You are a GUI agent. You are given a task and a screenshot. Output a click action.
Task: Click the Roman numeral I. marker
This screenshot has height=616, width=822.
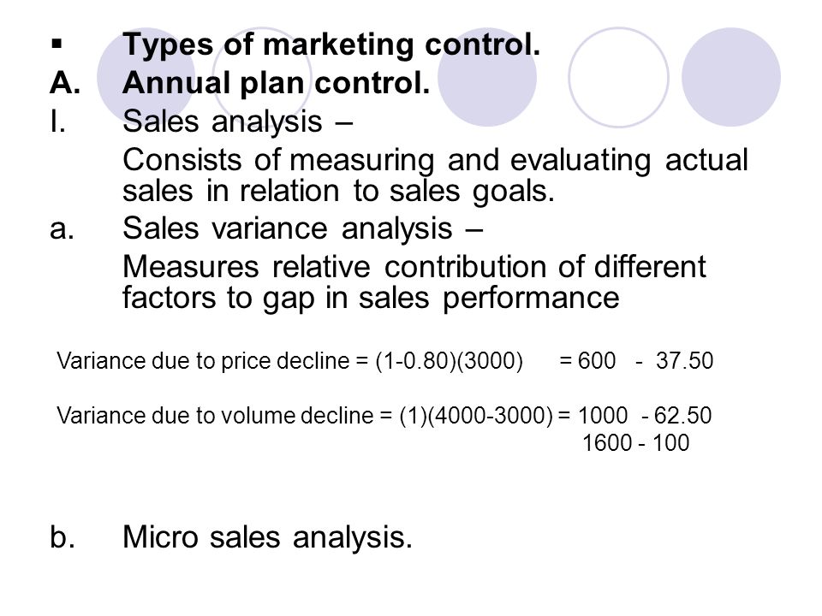[57, 121]
